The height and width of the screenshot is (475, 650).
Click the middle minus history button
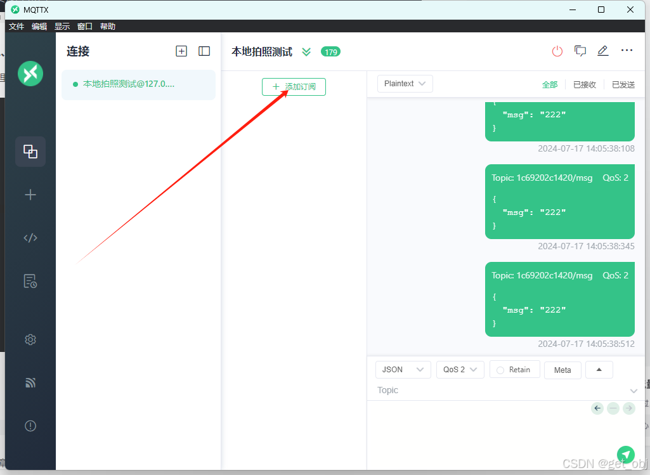(x=613, y=408)
